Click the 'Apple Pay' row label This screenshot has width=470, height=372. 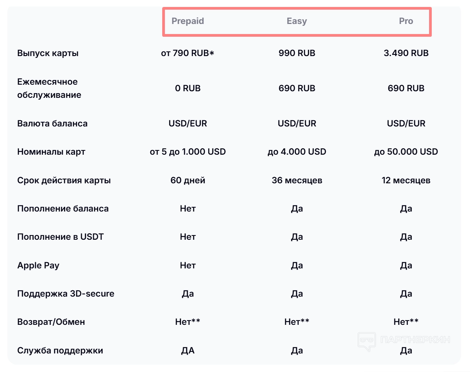coord(38,265)
